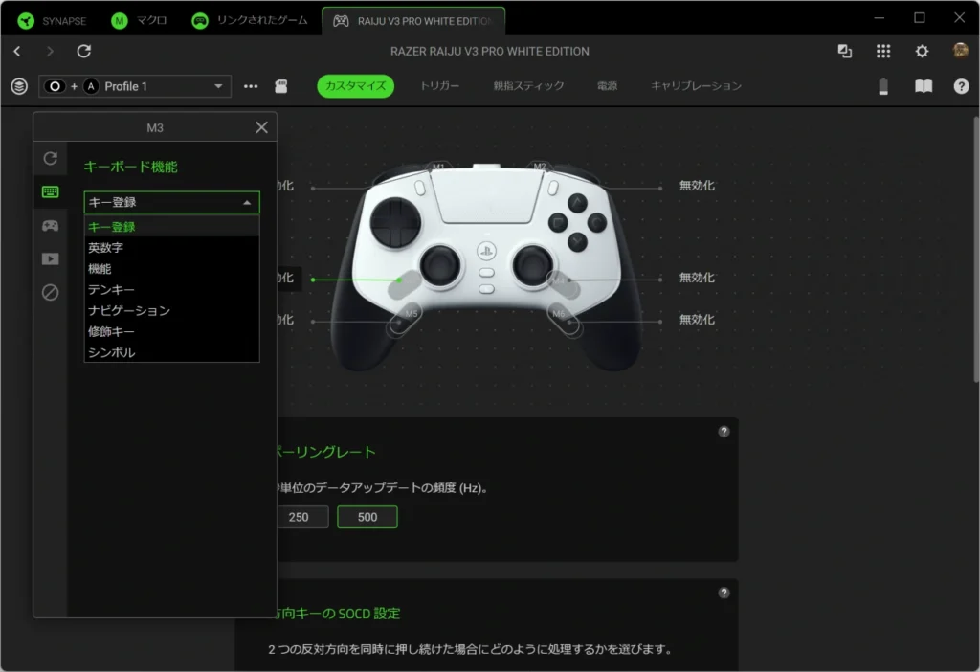Click the refresh button in navigation bar

84,52
